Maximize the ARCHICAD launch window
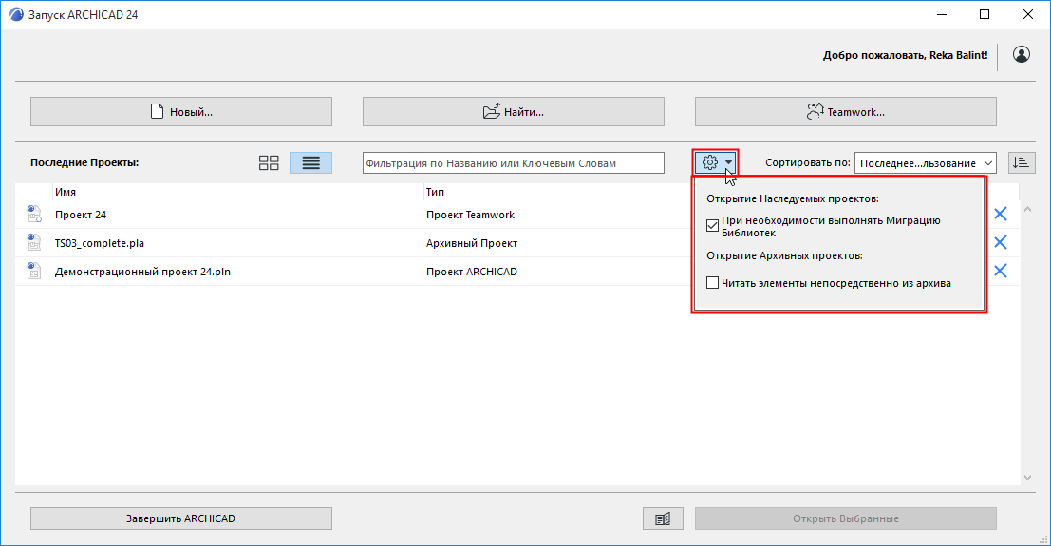Image resolution: width=1051 pixels, height=546 pixels. click(985, 15)
